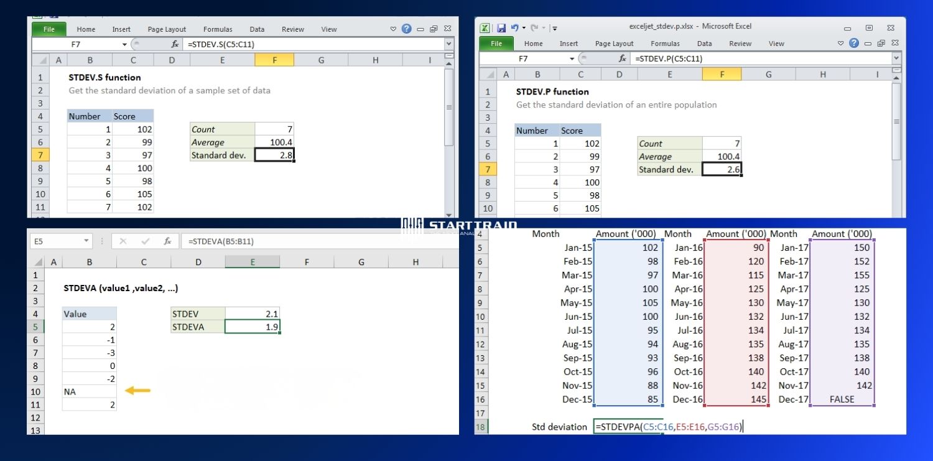Open the Name Box dropdown in the STDEV.P window
933x461 pixels.
(572, 58)
